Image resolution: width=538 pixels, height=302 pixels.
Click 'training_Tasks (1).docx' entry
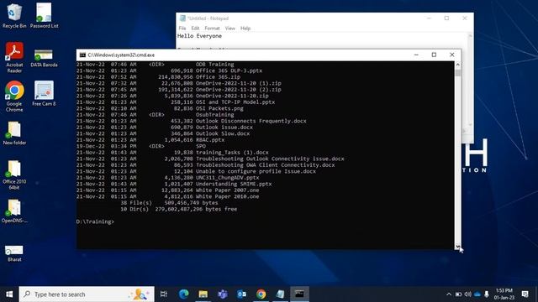(x=232, y=153)
